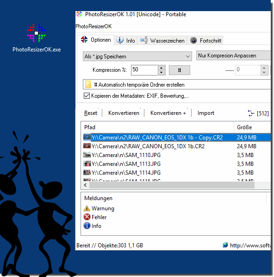Click the SAM_1110.JPG thumbnail

pos(87,155)
